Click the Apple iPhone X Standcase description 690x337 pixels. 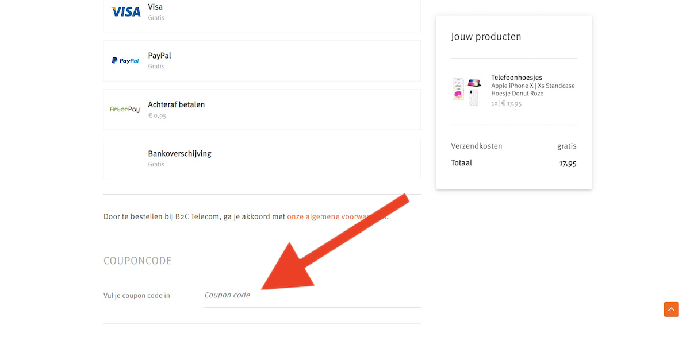[533, 90]
